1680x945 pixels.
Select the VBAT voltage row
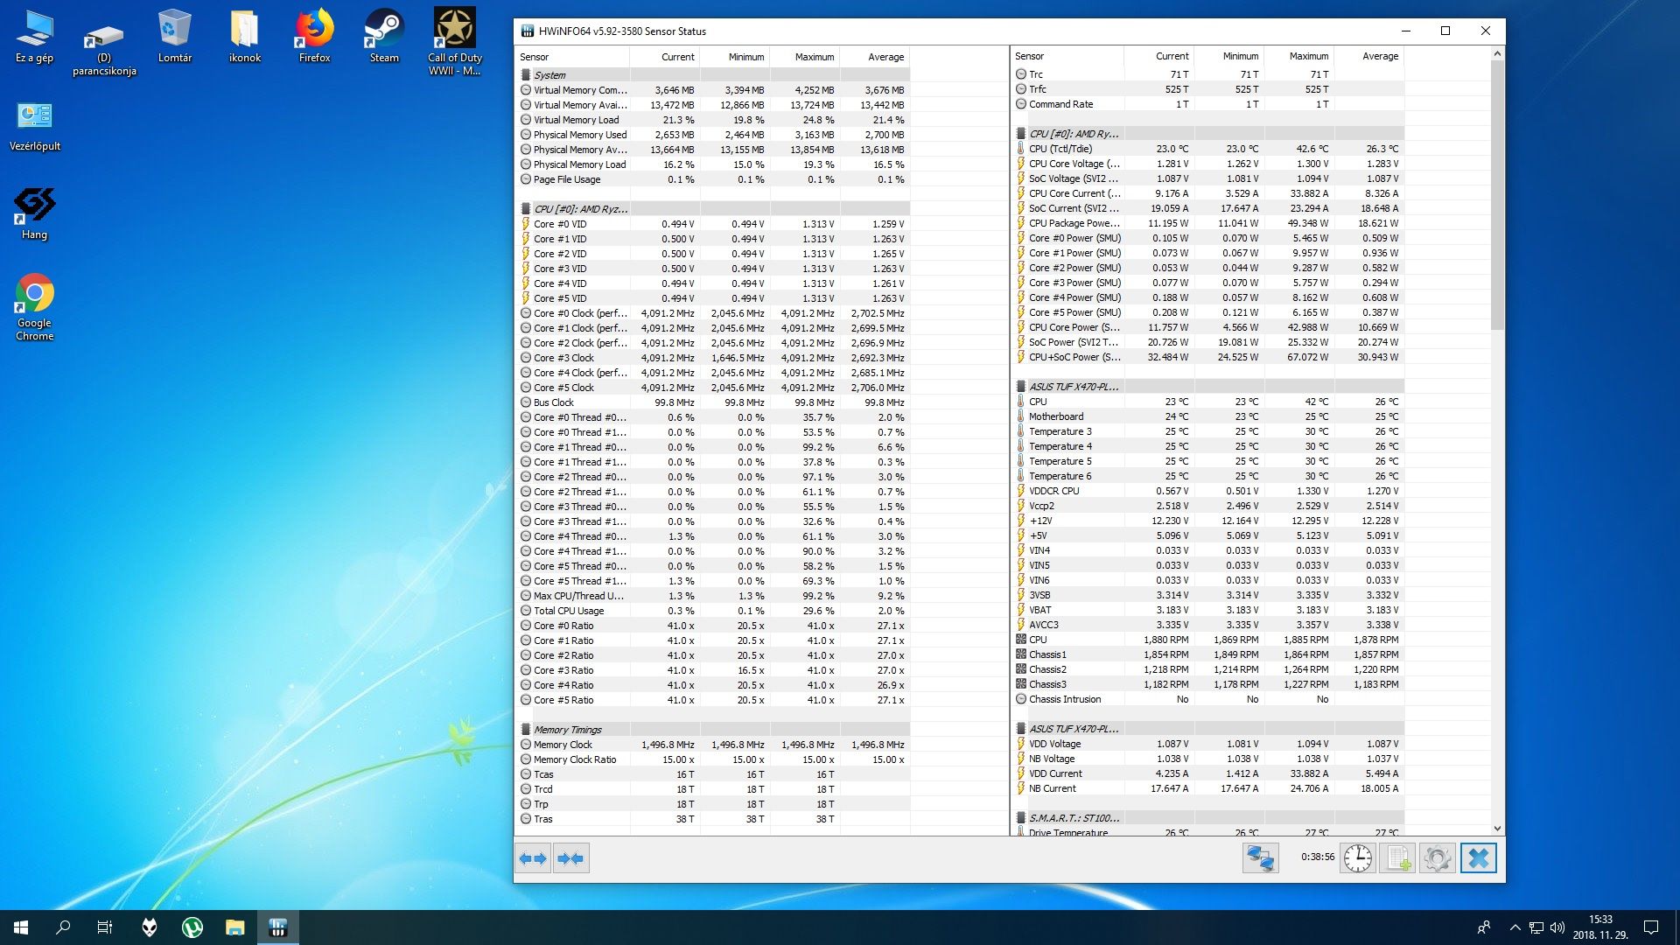pyautogui.click(x=1209, y=610)
